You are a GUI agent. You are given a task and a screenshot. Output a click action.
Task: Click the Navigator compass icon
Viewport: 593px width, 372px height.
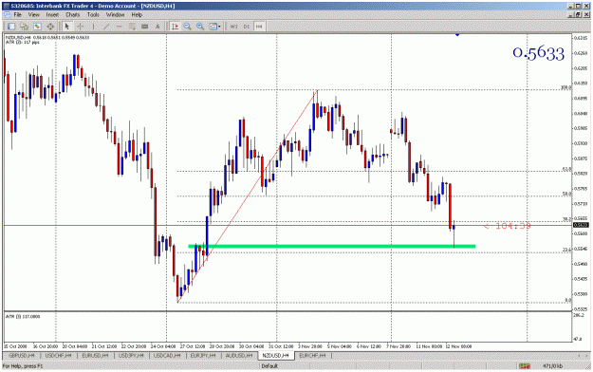pyautogui.click(x=50, y=27)
